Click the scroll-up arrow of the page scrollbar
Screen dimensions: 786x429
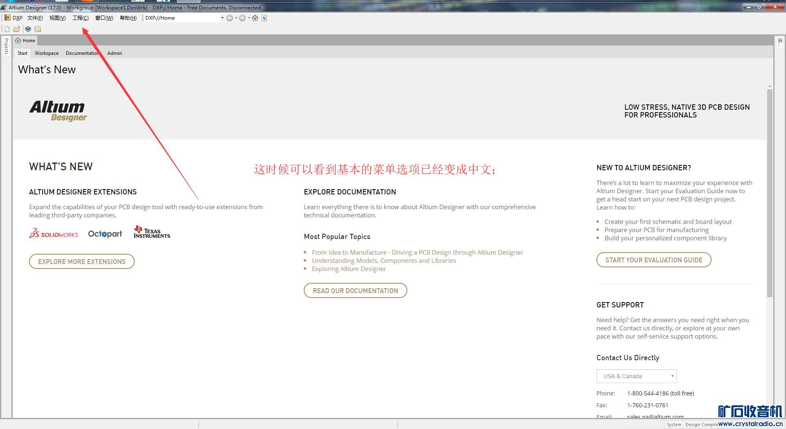click(770, 86)
